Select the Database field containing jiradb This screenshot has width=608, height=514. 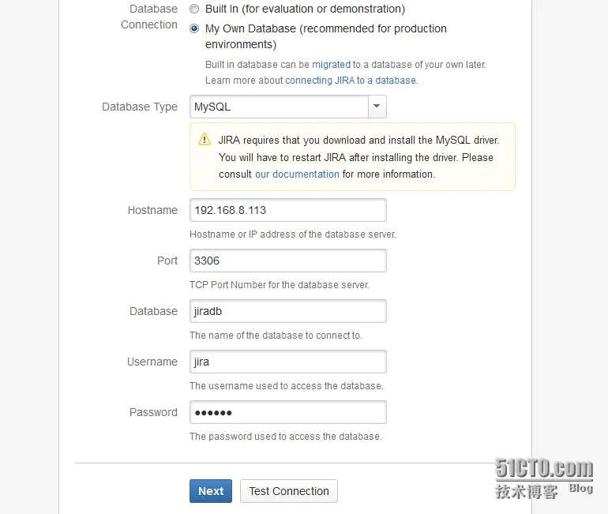[x=287, y=311]
